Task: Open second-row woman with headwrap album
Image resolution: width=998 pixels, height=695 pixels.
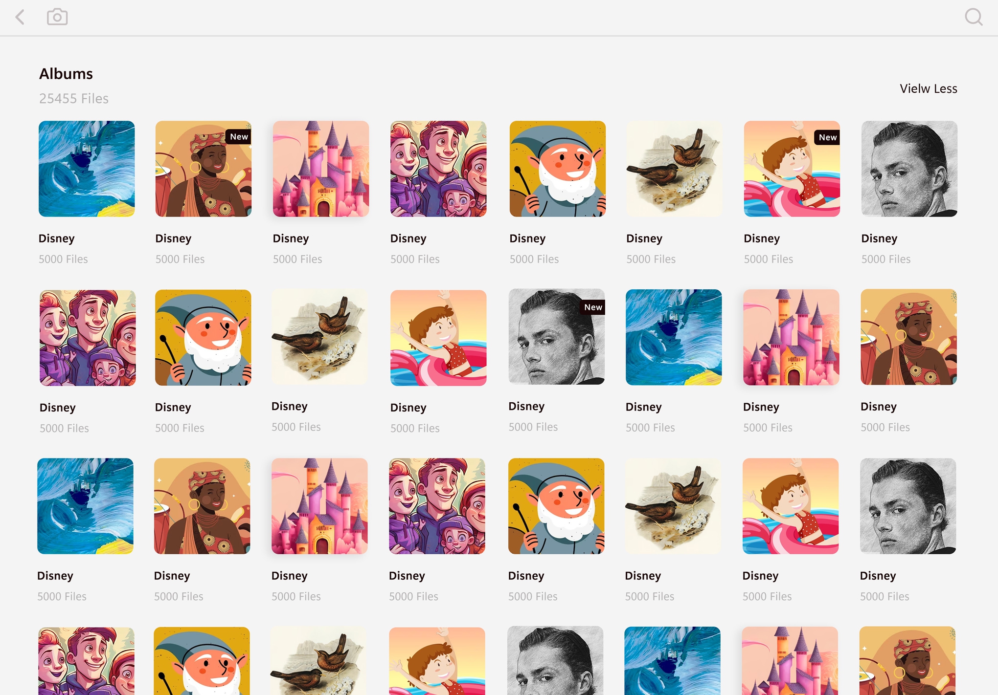Action: pyautogui.click(x=908, y=337)
